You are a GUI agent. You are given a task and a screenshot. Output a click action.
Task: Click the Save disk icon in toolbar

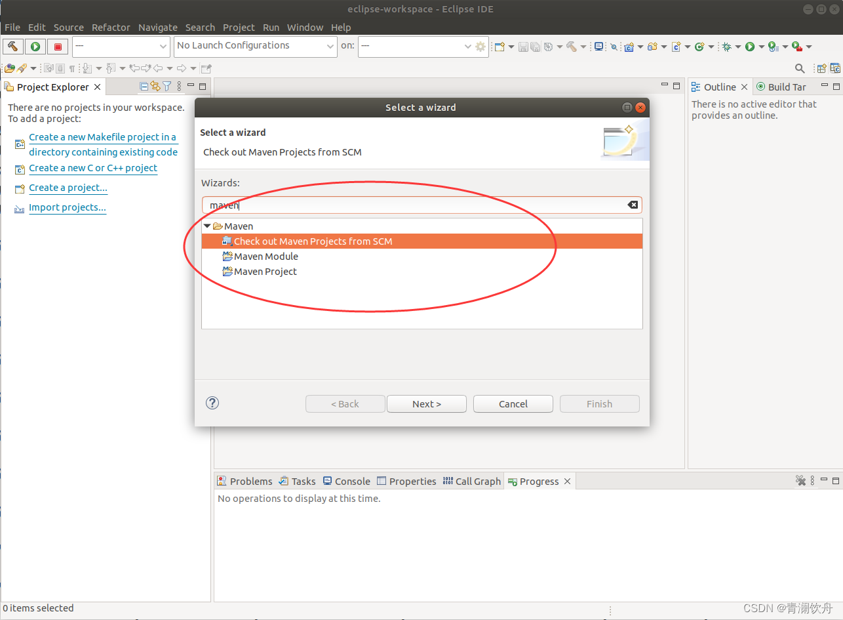(523, 47)
